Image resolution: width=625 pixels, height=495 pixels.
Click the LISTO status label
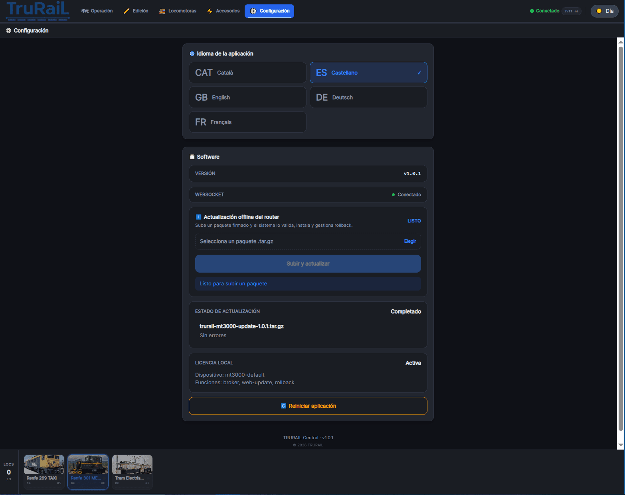coord(414,221)
